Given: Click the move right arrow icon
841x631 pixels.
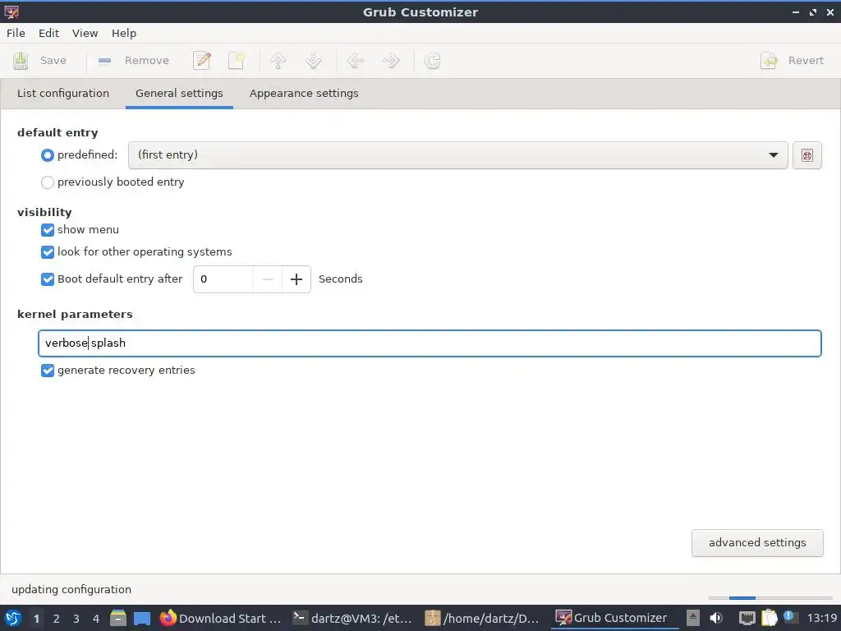Looking at the screenshot, I should coord(391,61).
